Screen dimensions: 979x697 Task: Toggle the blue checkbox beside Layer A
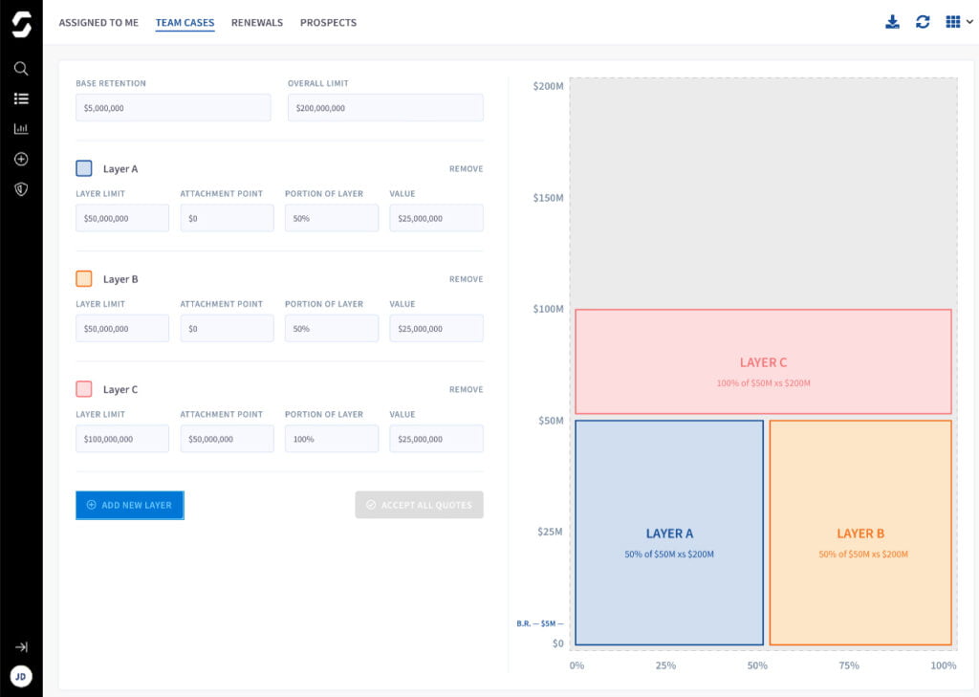tap(82, 167)
